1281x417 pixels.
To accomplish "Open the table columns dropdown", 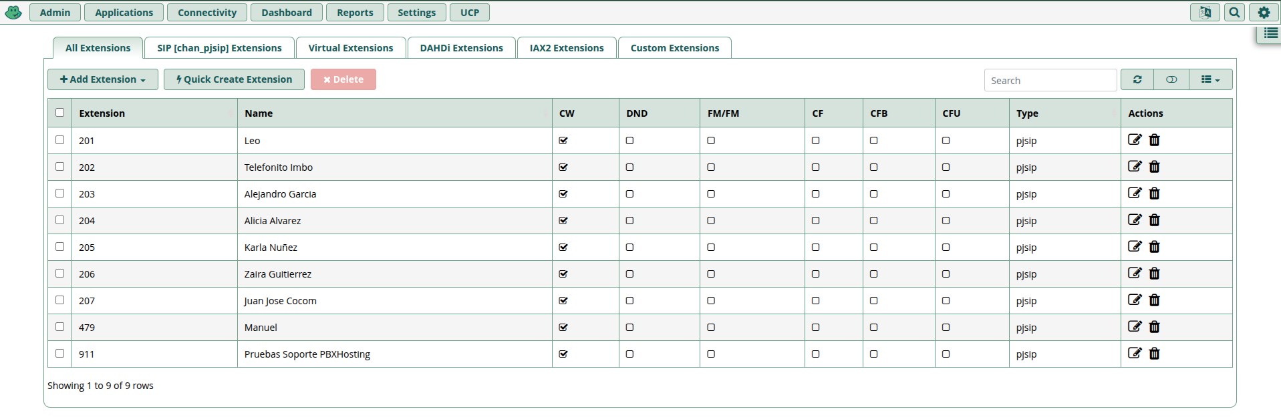I will [1210, 79].
